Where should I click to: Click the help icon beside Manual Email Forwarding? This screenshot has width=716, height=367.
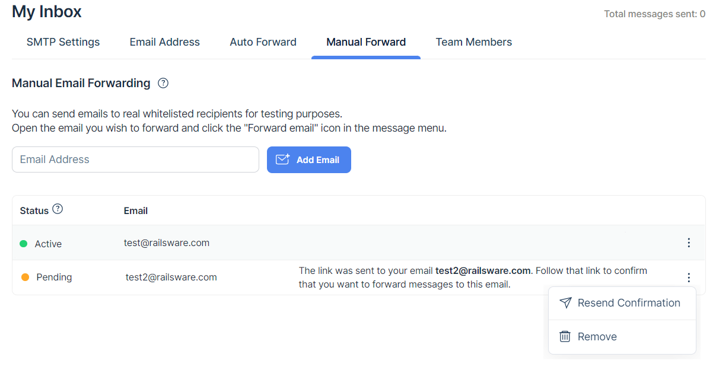coord(163,84)
